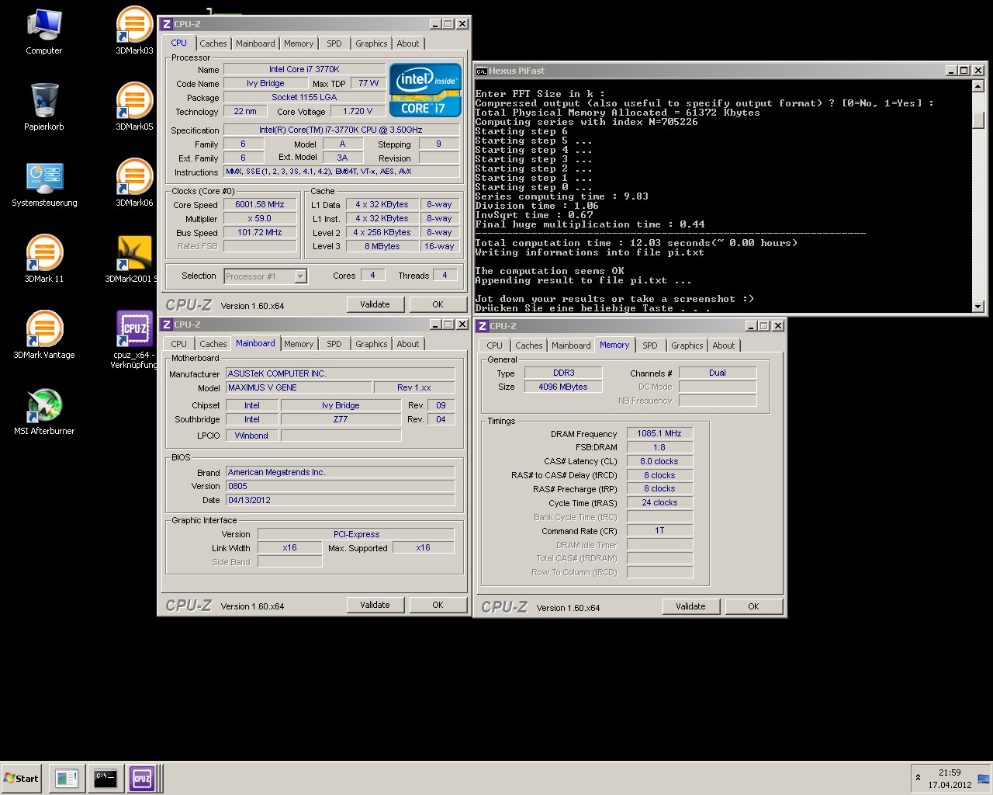Click OK in Mainboard window
The height and width of the screenshot is (795, 993).
pos(438,605)
